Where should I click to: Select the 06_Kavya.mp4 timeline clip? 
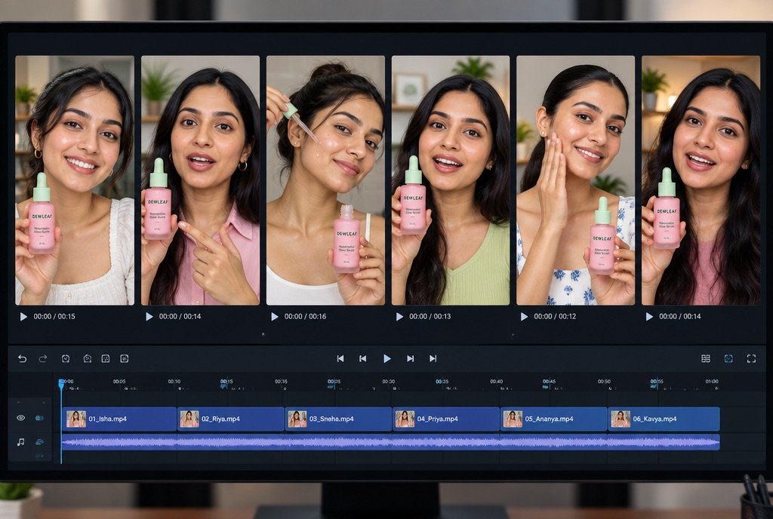pos(664,419)
